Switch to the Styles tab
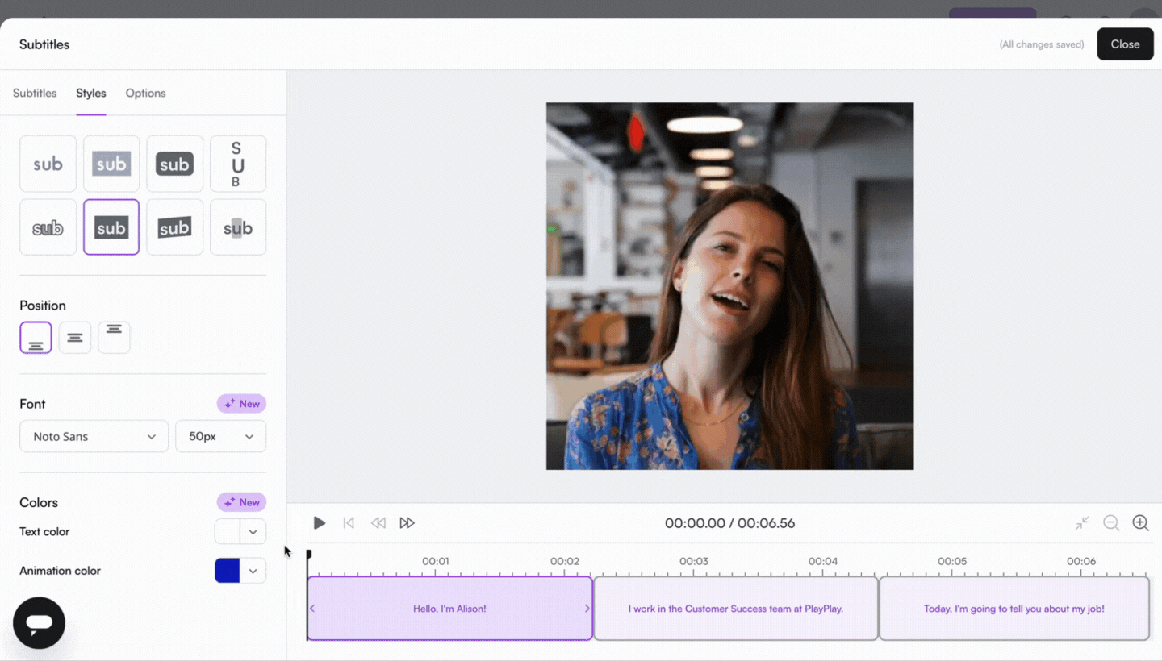This screenshot has height=661, width=1162. pos(91,93)
